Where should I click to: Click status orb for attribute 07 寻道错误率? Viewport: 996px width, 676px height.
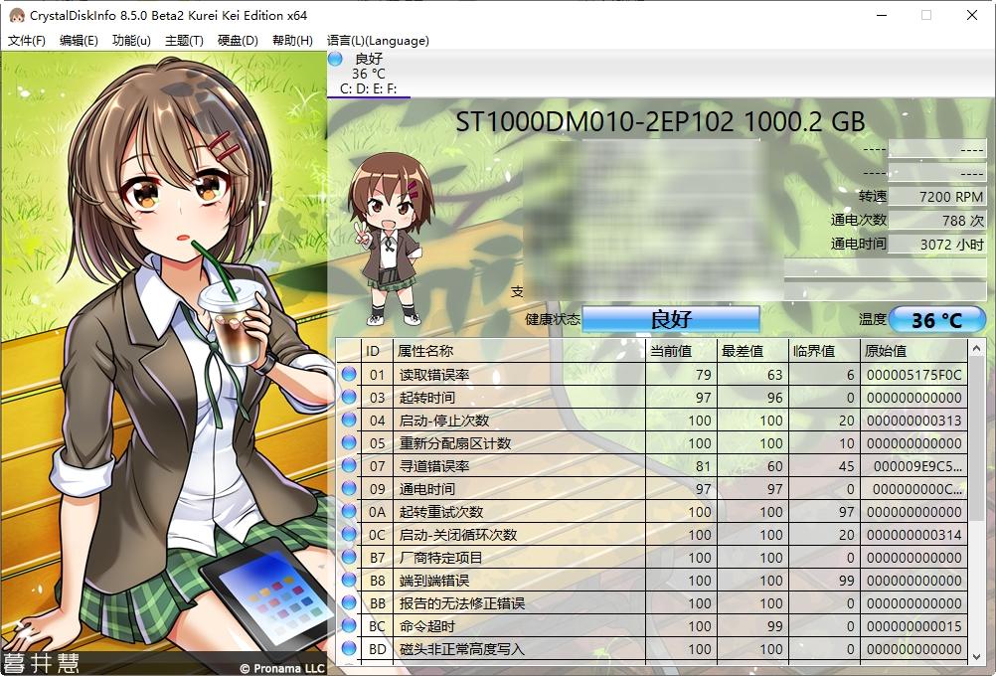[x=349, y=465]
